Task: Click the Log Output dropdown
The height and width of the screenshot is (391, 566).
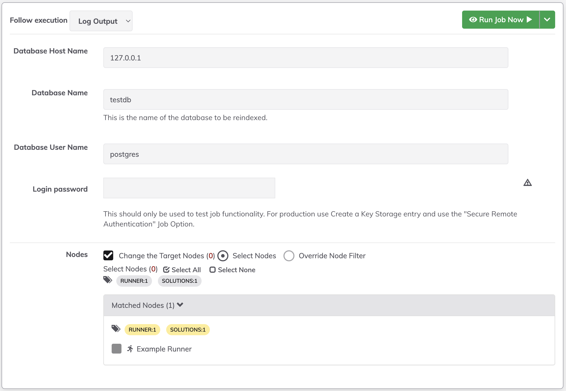Action: coord(102,20)
